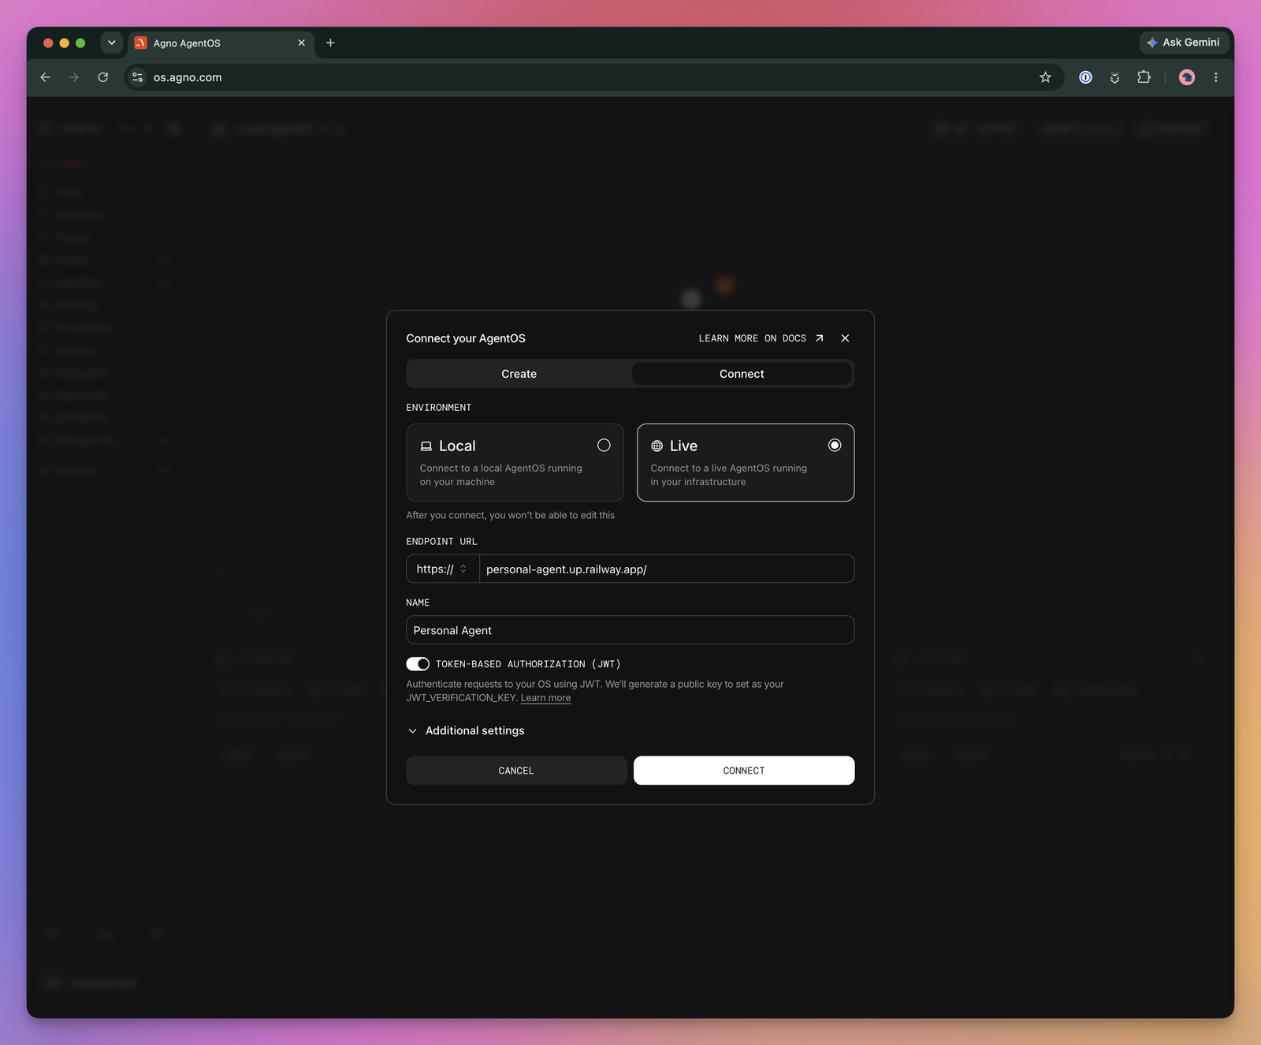Open the JWT Learn more link

click(x=545, y=698)
